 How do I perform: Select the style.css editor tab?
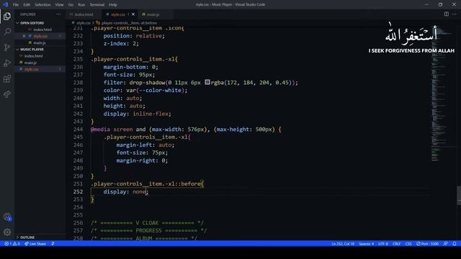(x=118, y=14)
